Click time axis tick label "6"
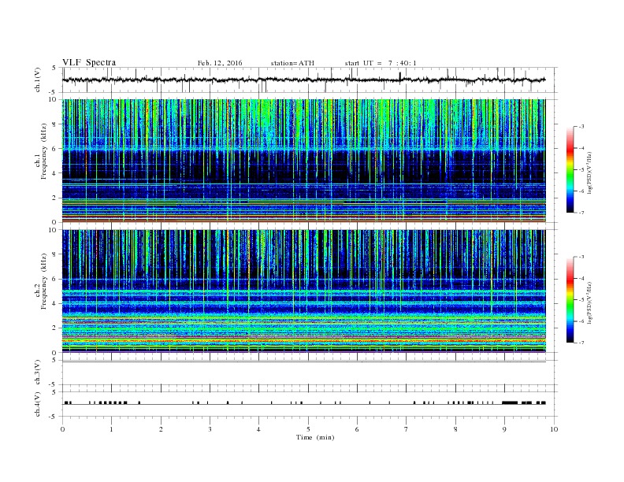Viewport: 624px width, 482px height. (357, 429)
